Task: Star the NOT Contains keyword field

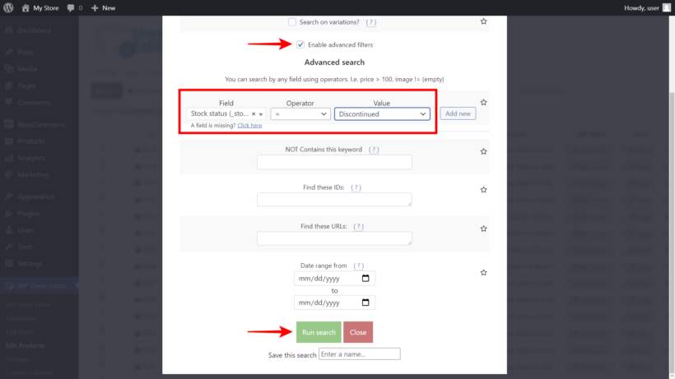Action: coord(483,151)
